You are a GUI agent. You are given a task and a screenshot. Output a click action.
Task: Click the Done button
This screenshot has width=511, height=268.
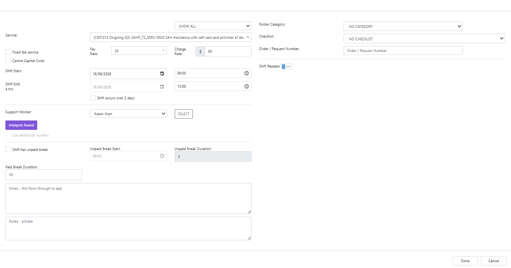[465, 261]
